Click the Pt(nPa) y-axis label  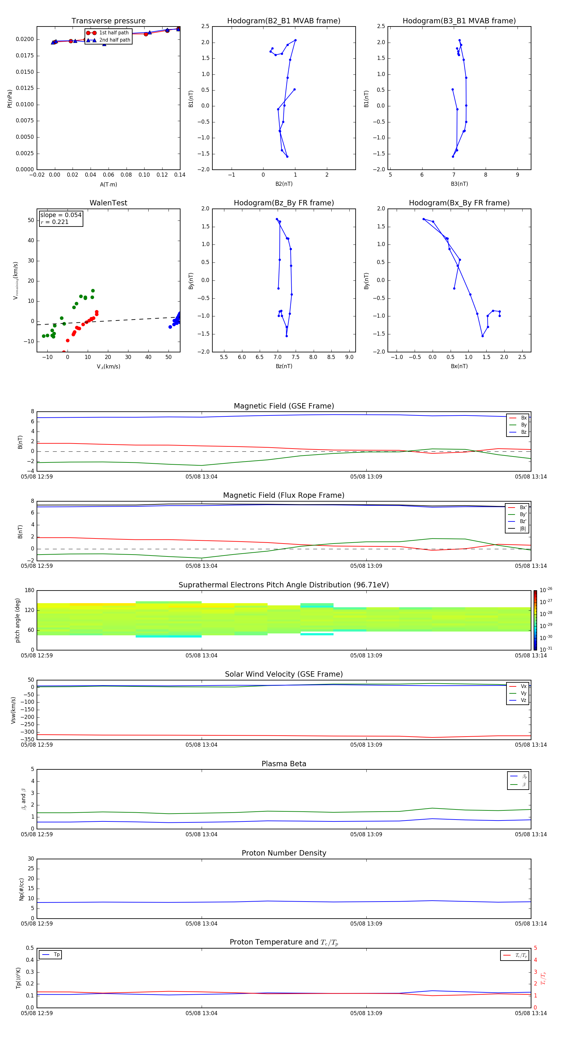(x=10, y=99)
